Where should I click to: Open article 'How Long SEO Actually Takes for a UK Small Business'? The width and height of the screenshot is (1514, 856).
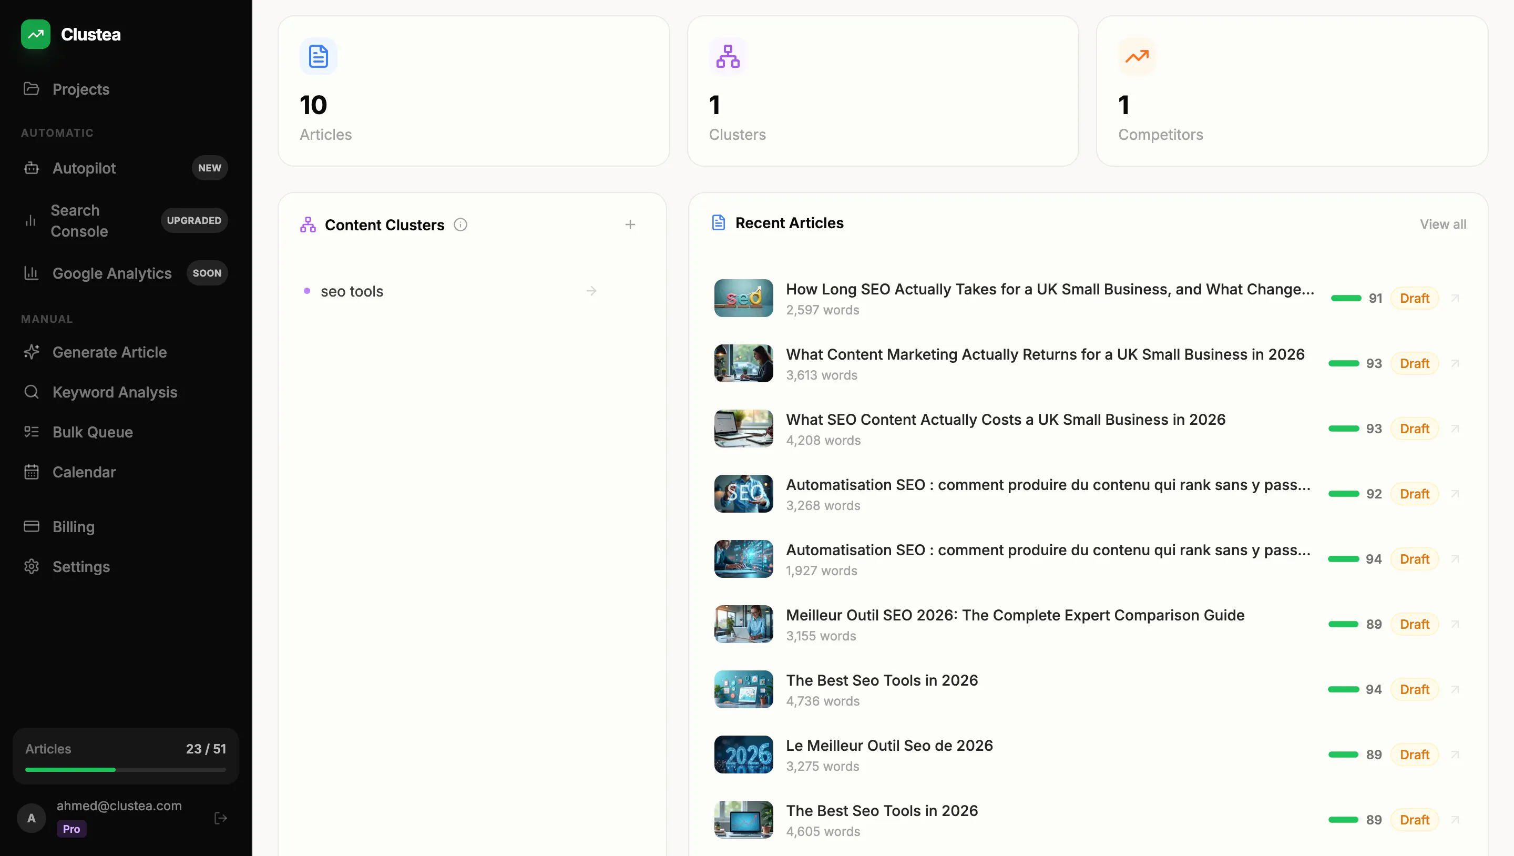(1050, 289)
